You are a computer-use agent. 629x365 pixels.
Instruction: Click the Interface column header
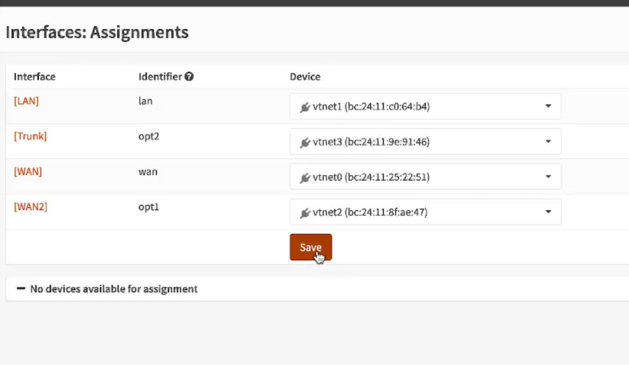(x=35, y=77)
